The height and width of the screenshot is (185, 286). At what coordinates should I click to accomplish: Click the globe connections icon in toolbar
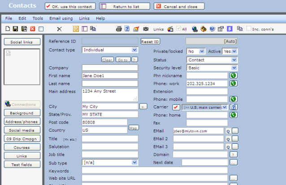click(195, 29)
